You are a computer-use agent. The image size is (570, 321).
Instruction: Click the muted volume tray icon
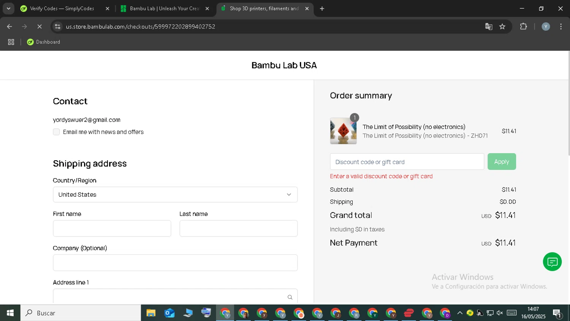click(500, 313)
